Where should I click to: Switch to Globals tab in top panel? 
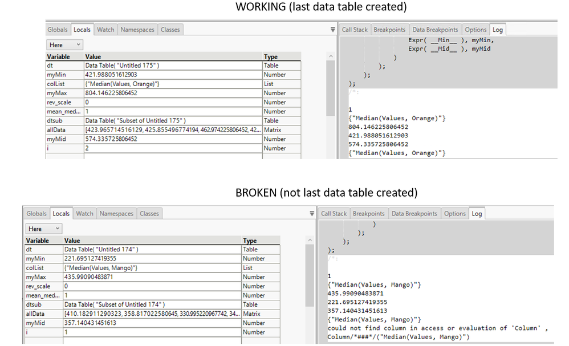pyautogui.click(x=58, y=30)
